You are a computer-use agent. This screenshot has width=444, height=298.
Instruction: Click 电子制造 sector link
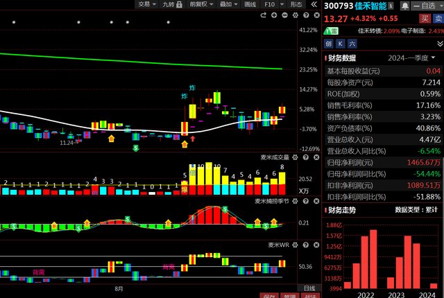click(413, 30)
